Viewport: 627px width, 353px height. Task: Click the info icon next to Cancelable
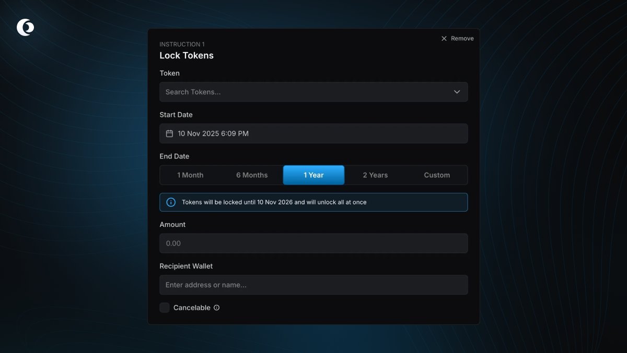[x=216, y=308]
